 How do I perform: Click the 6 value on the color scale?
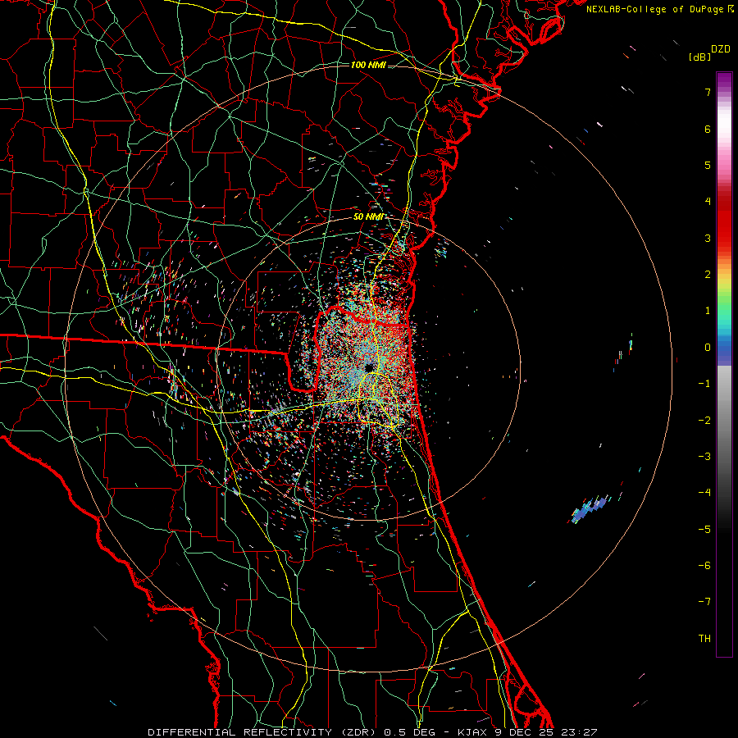click(x=708, y=129)
